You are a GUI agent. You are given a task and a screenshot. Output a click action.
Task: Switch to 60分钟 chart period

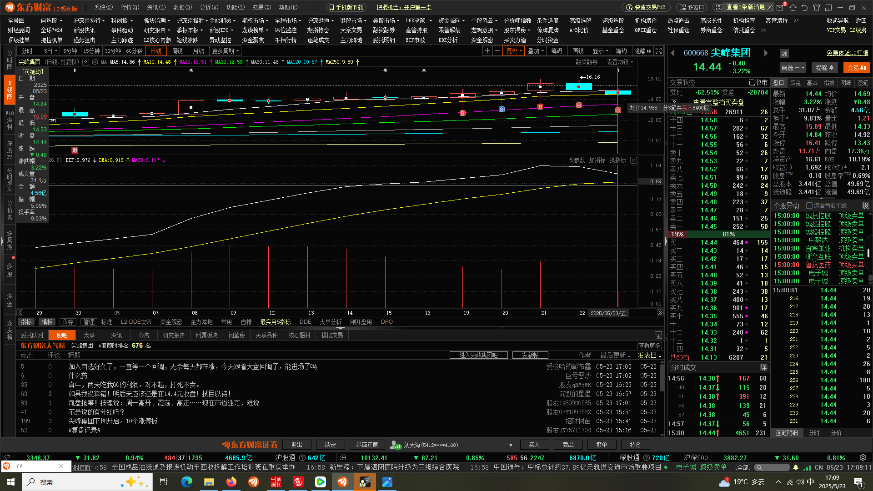coord(134,51)
